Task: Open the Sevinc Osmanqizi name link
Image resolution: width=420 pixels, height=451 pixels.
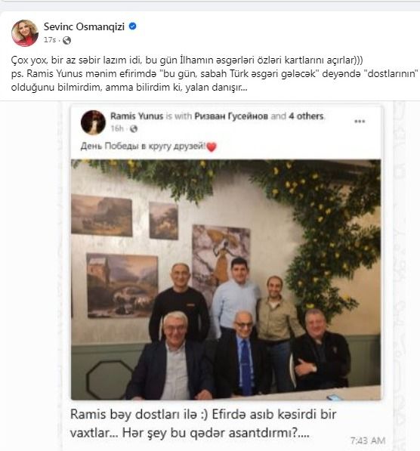Action: (x=84, y=26)
